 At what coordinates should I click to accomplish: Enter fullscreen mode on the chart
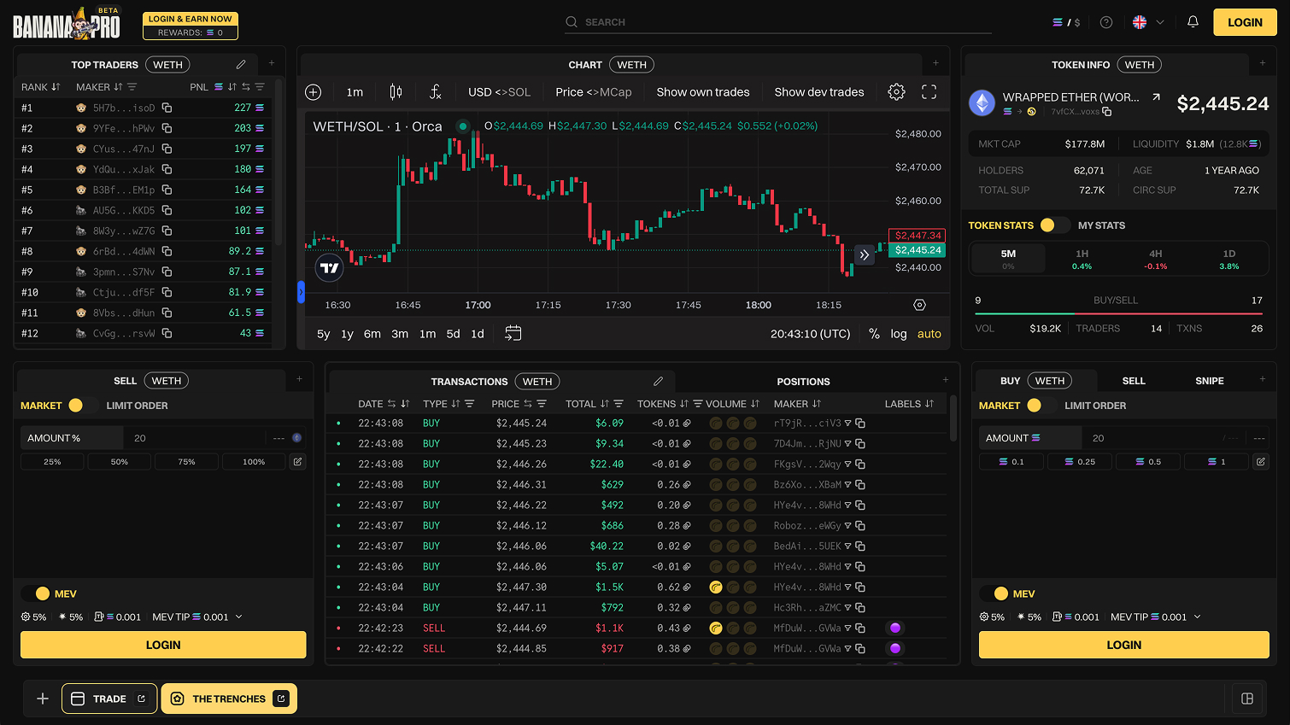(929, 91)
